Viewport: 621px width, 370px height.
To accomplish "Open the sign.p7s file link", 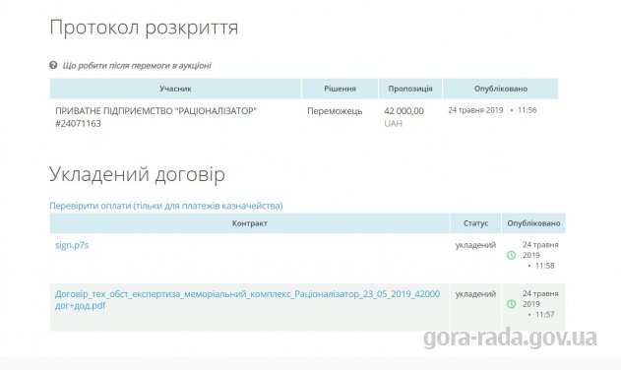I will tap(72, 245).
